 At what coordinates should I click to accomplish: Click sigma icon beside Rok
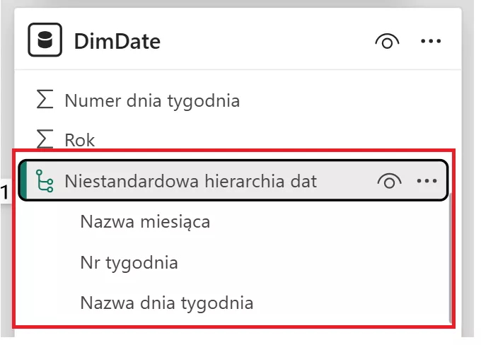tap(45, 139)
